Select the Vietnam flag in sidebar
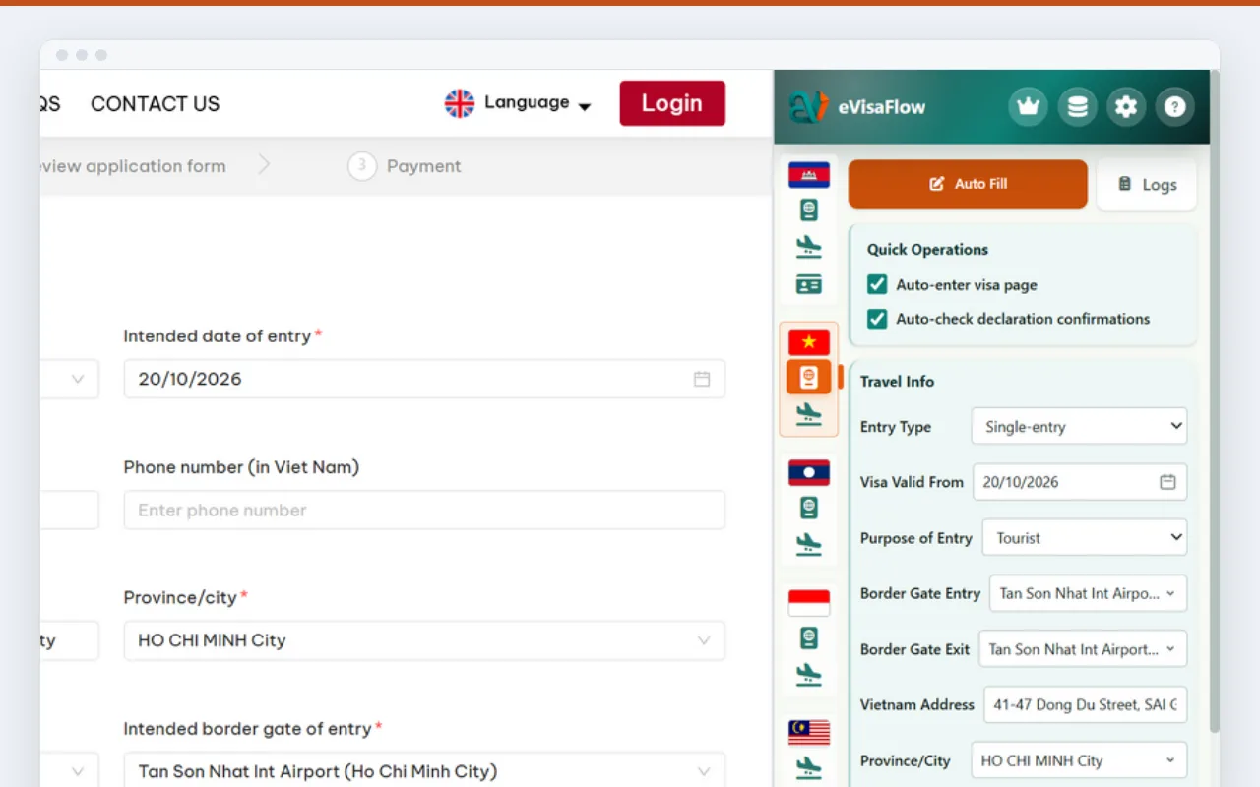This screenshot has height=787, width=1260. 809,342
